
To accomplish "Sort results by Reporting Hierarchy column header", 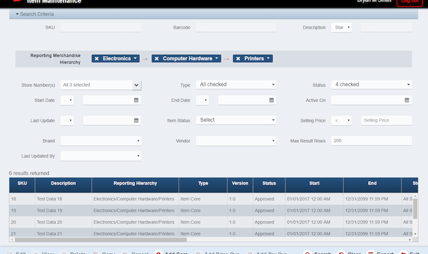I will pos(135,185).
